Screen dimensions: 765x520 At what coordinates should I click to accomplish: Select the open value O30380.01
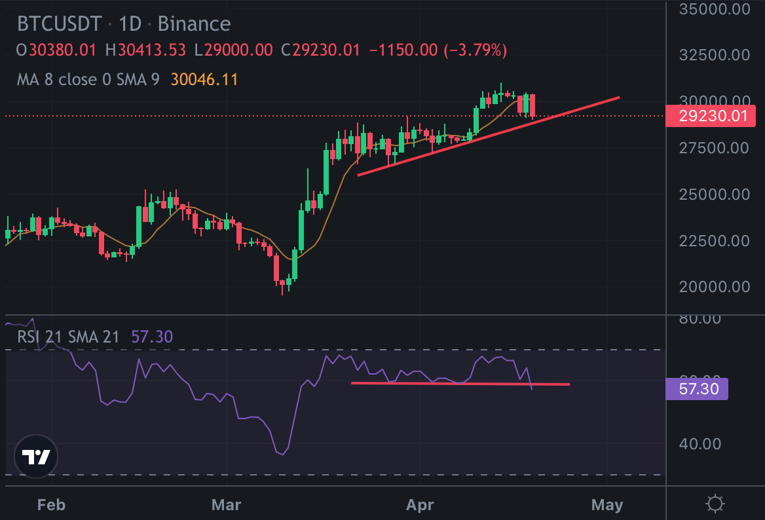click(x=56, y=50)
